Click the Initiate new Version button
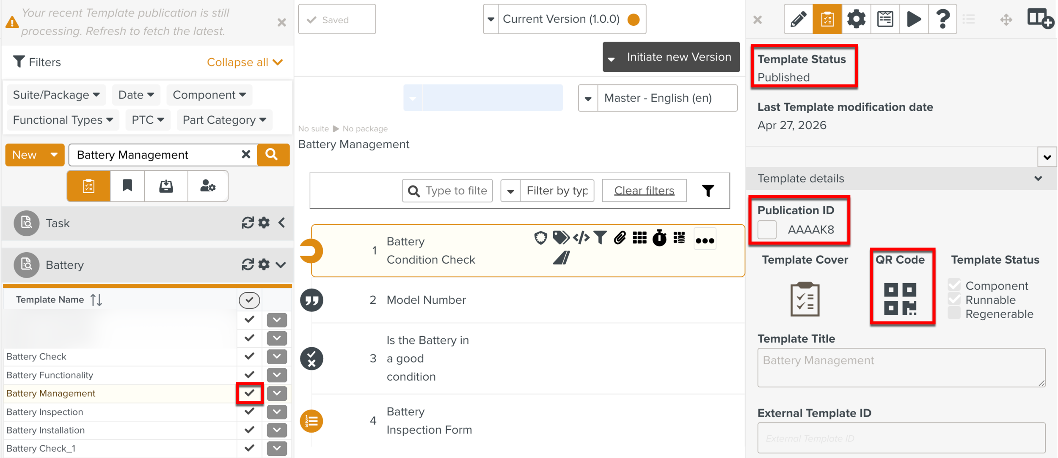This screenshot has width=1058, height=458. coord(678,57)
